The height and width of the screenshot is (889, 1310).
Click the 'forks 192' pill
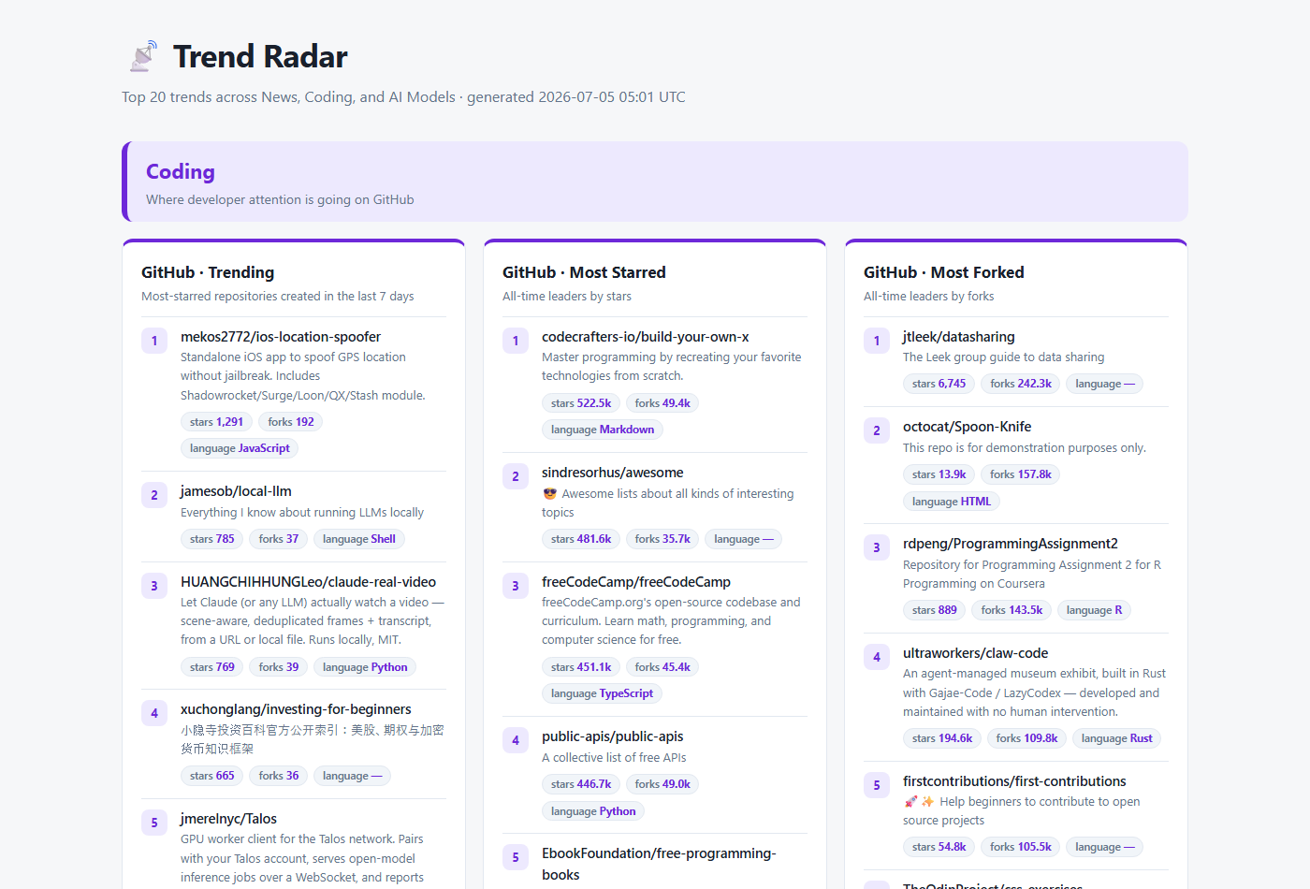(291, 422)
